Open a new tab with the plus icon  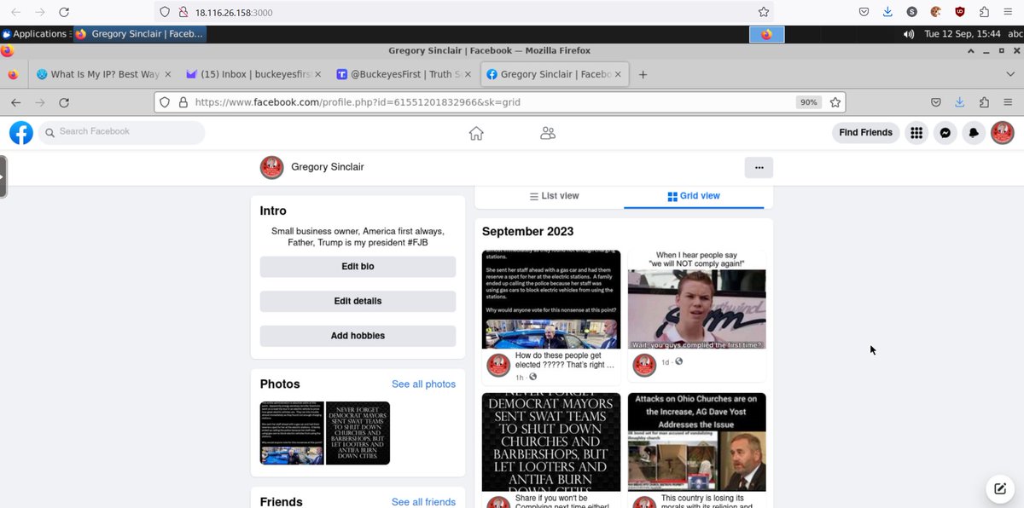[x=643, y=74]
